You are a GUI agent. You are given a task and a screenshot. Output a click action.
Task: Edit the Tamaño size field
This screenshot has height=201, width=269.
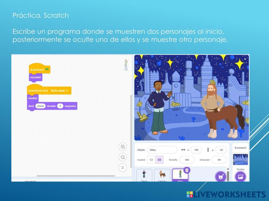click(x=187, y=160)
